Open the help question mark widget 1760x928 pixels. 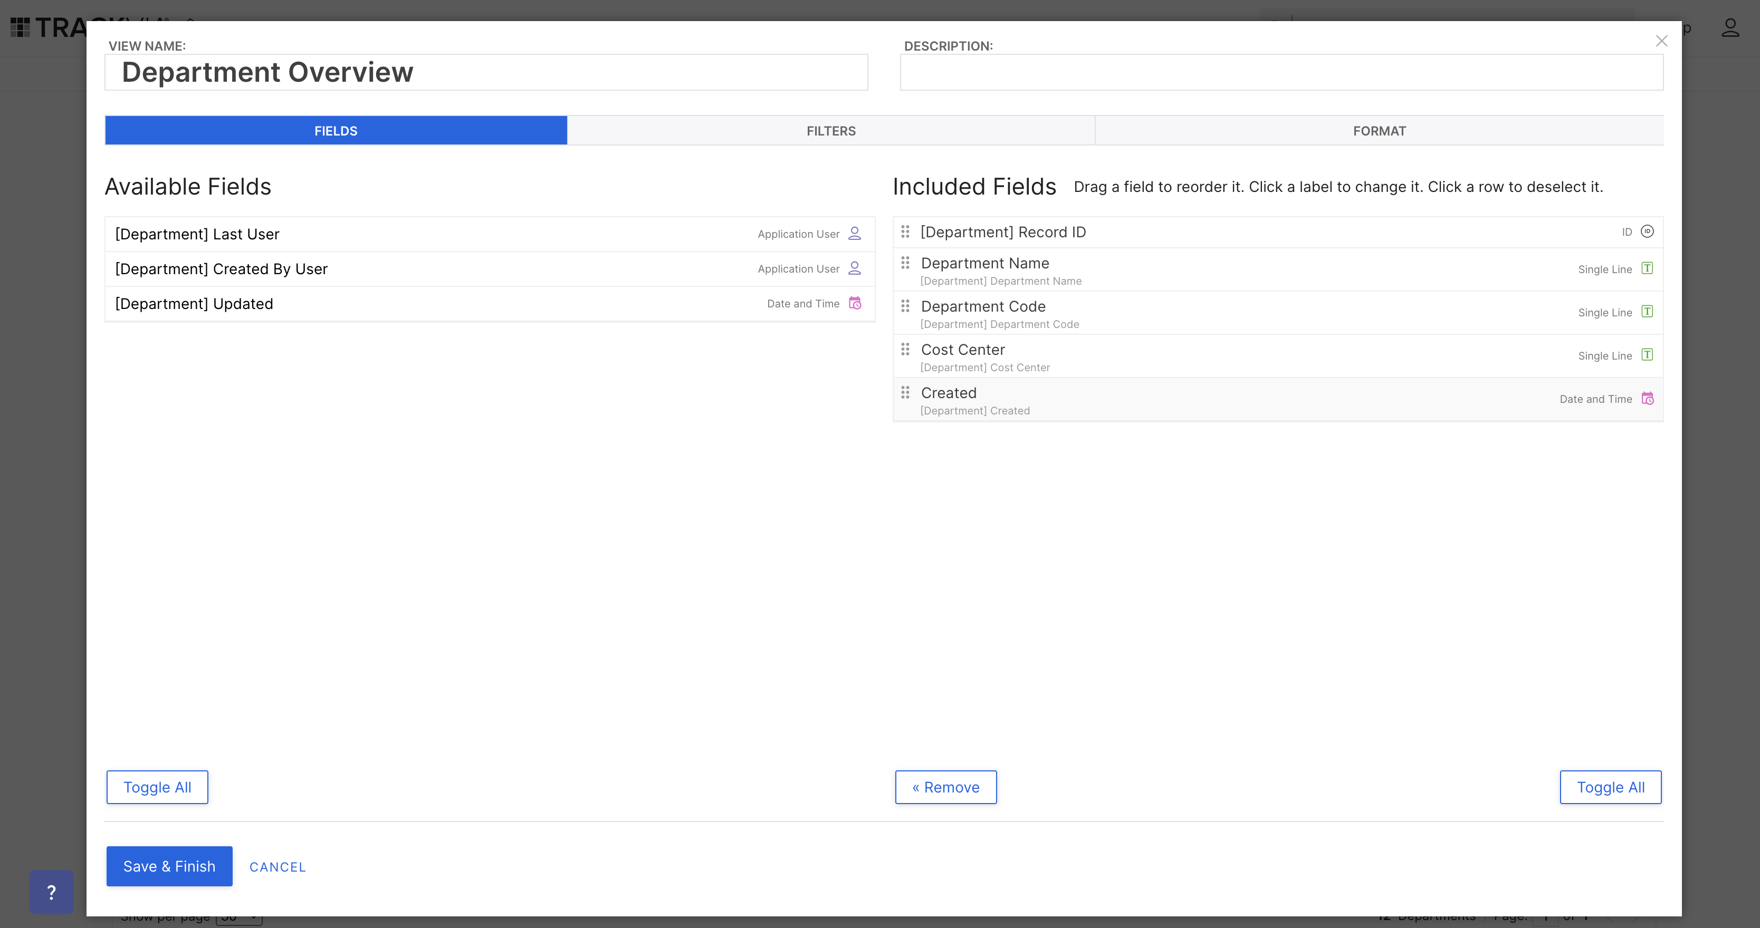coord(51,892)
